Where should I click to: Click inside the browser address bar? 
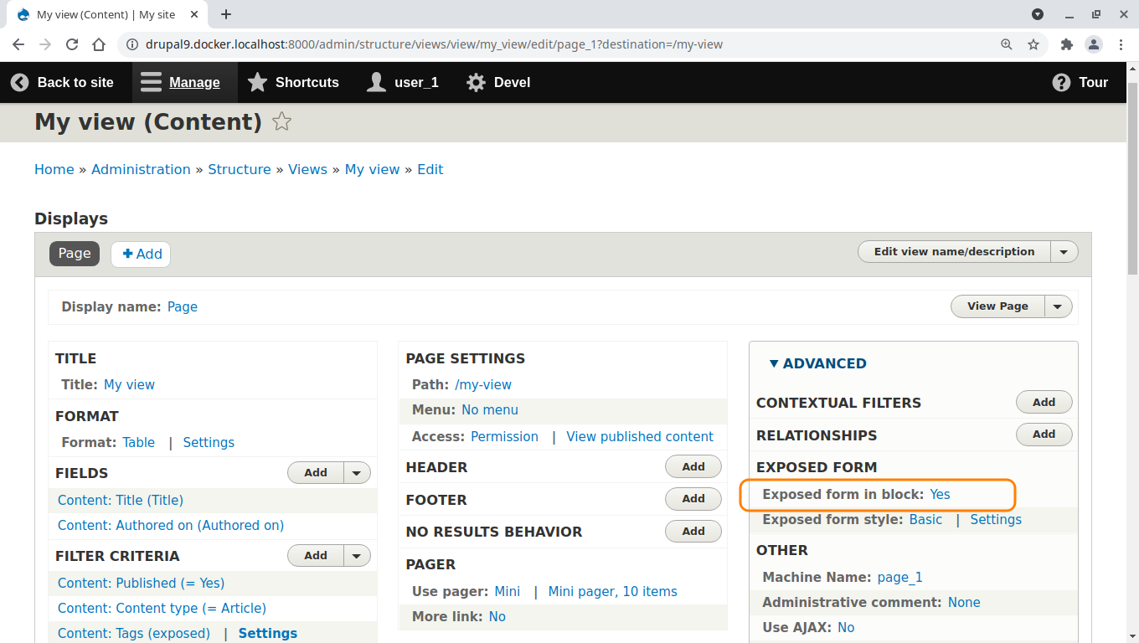pos(502,44)
